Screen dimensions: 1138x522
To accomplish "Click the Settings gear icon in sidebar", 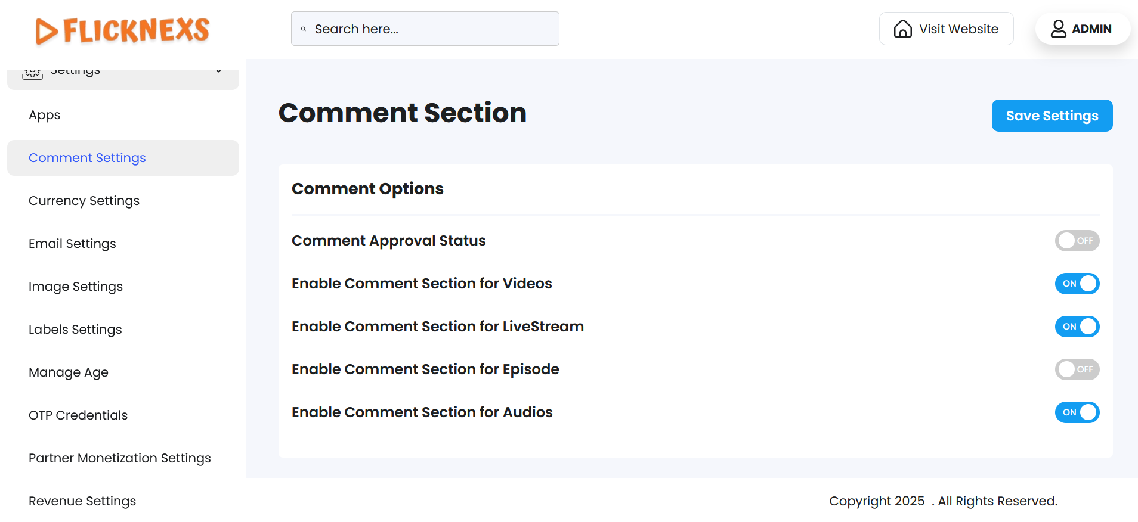I will click(x=32, y=73).
